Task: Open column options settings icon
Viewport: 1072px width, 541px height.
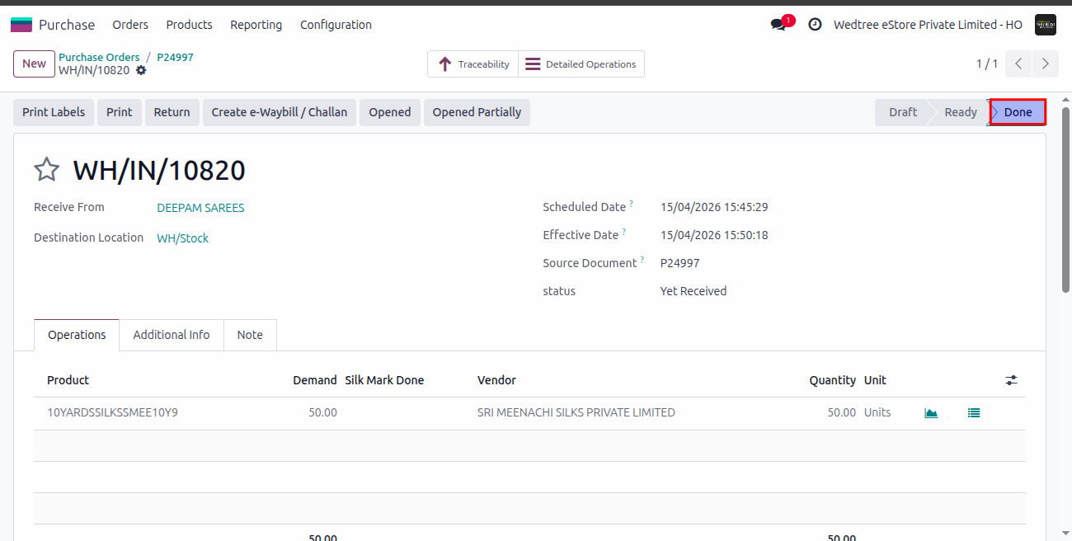Action: [1012, 380]
